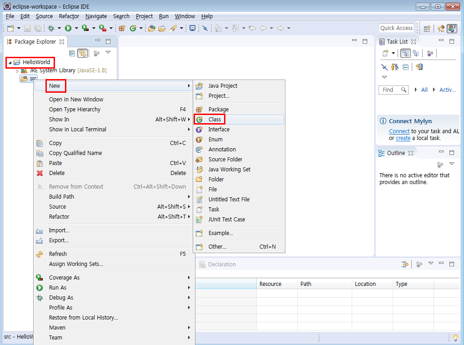Collapse the HelloWorld project tree node

(10, 62)
